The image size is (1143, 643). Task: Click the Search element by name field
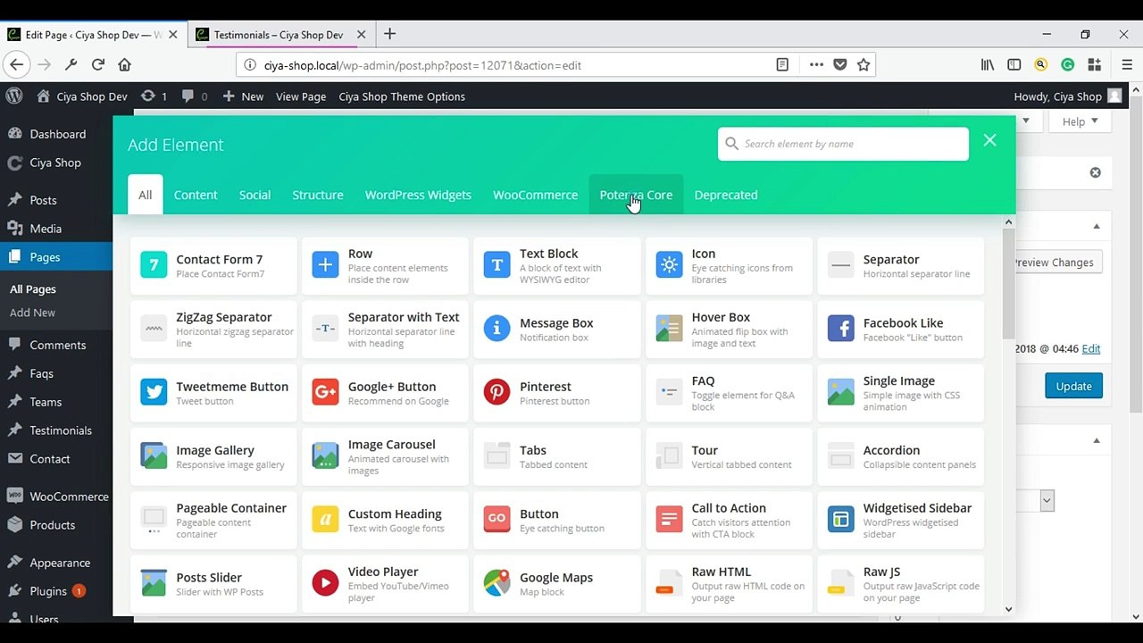pyautogui.click(x=843, y=144)
